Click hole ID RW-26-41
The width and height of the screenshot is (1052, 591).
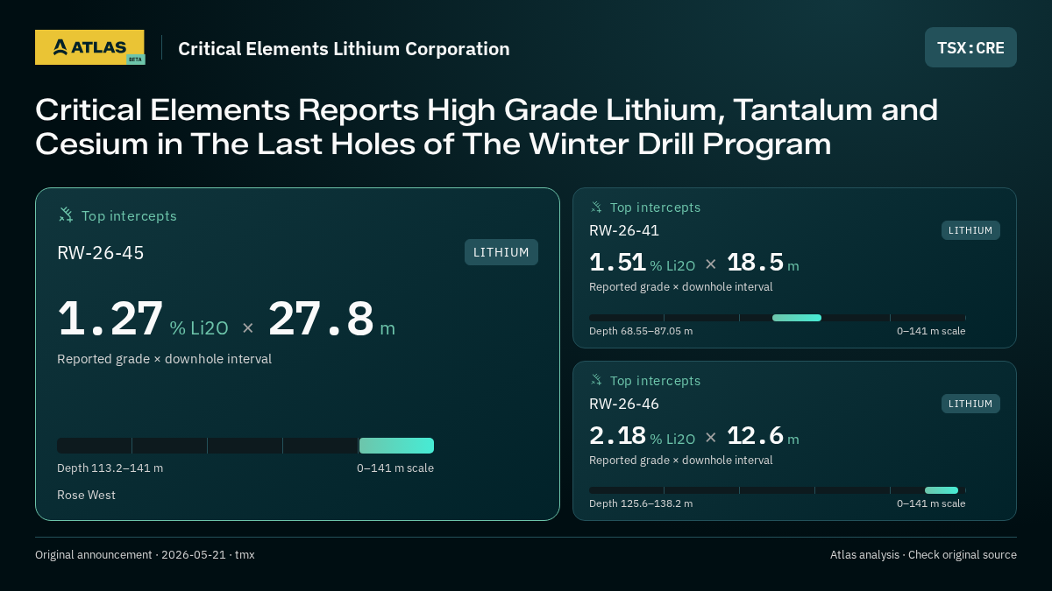pos(624,230)
